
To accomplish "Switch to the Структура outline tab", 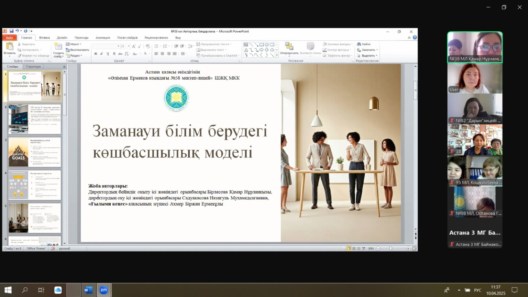I will 33,67.
